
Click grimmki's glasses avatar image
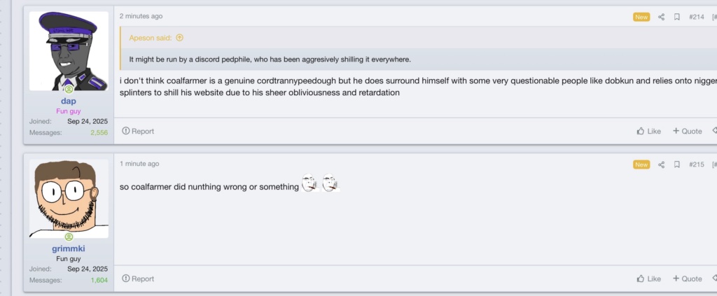coord(69,199)
